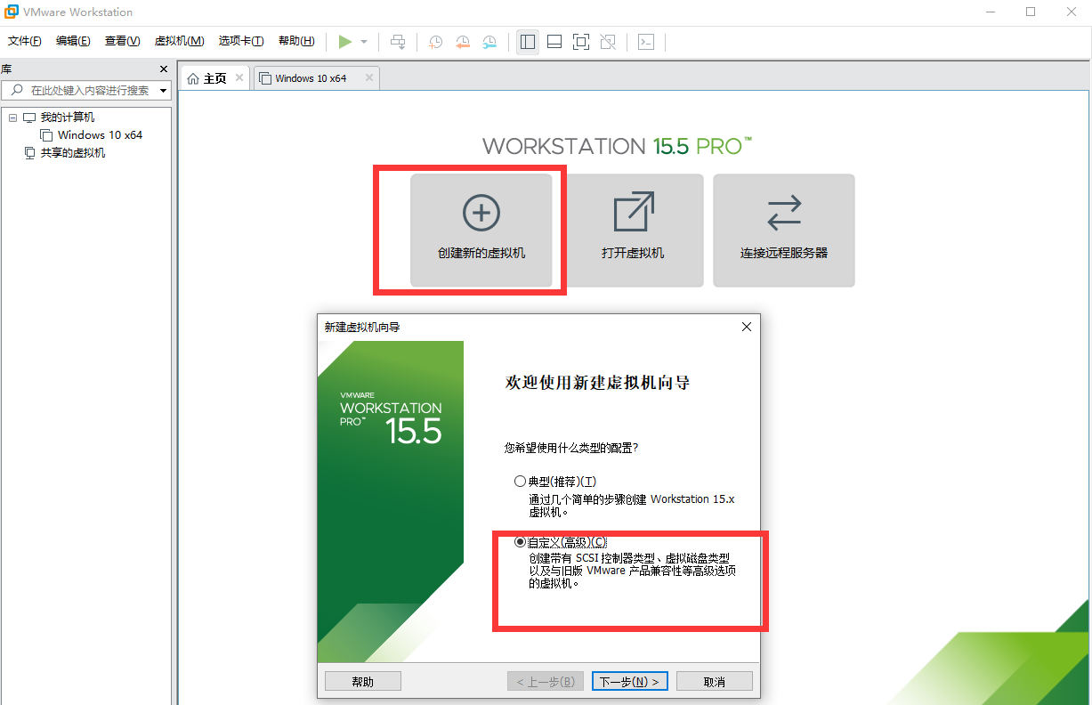Close the 新建虚拟机向导 dialog

tap(747, 327)
